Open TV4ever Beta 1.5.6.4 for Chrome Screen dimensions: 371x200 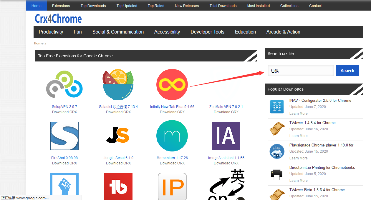317,190
